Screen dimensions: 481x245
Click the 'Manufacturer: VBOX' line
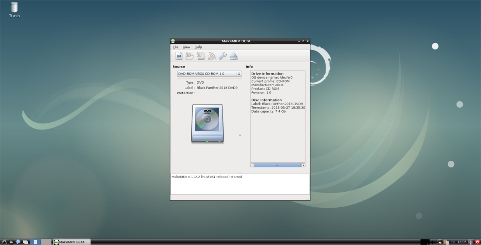click(x=268, y=85)
